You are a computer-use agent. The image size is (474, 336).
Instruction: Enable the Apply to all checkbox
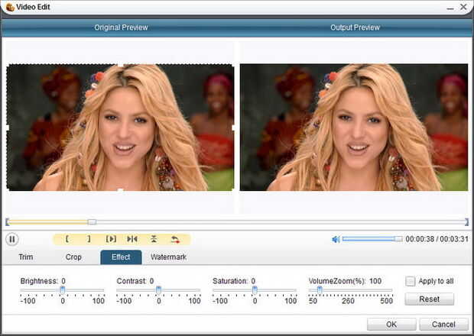point(411,281)
